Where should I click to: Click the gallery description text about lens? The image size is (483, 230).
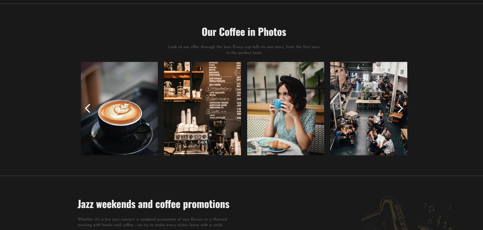coord(244,50)
